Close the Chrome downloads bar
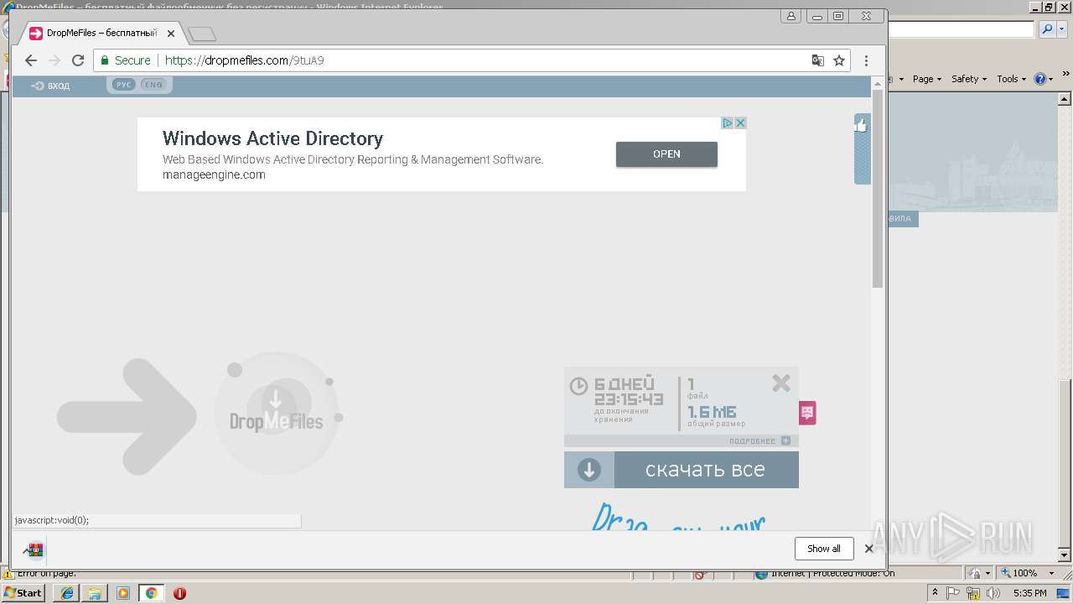The image size is (1073, 604). tap(868, 549)
